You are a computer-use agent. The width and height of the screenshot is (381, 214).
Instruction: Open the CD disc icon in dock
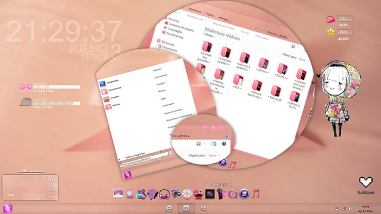pyautogui.click(x=187, y=194)
